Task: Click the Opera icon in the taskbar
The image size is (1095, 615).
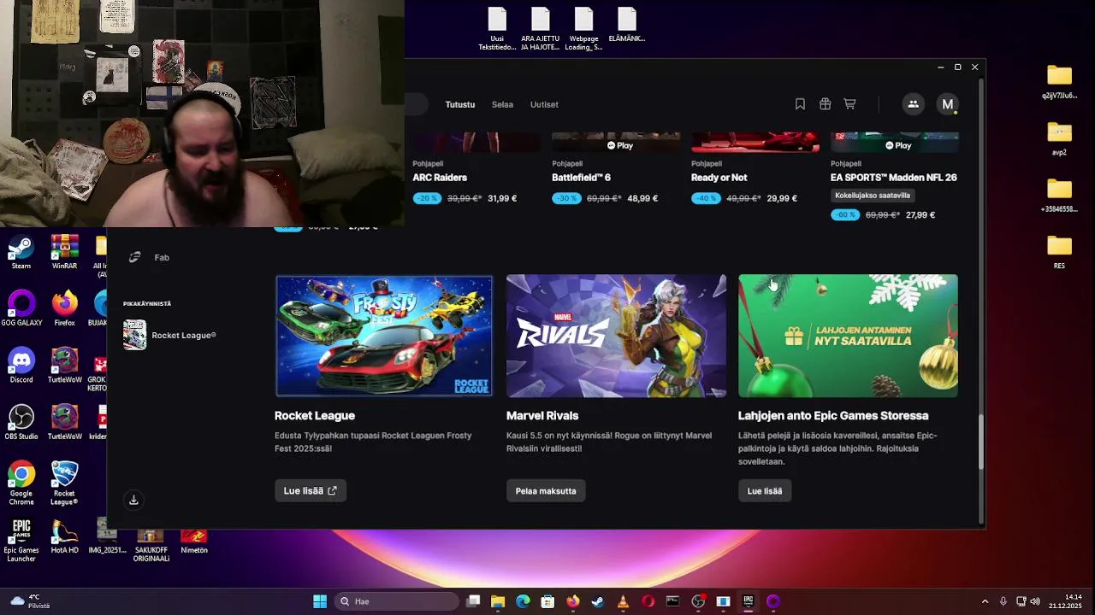Action: 648,601
